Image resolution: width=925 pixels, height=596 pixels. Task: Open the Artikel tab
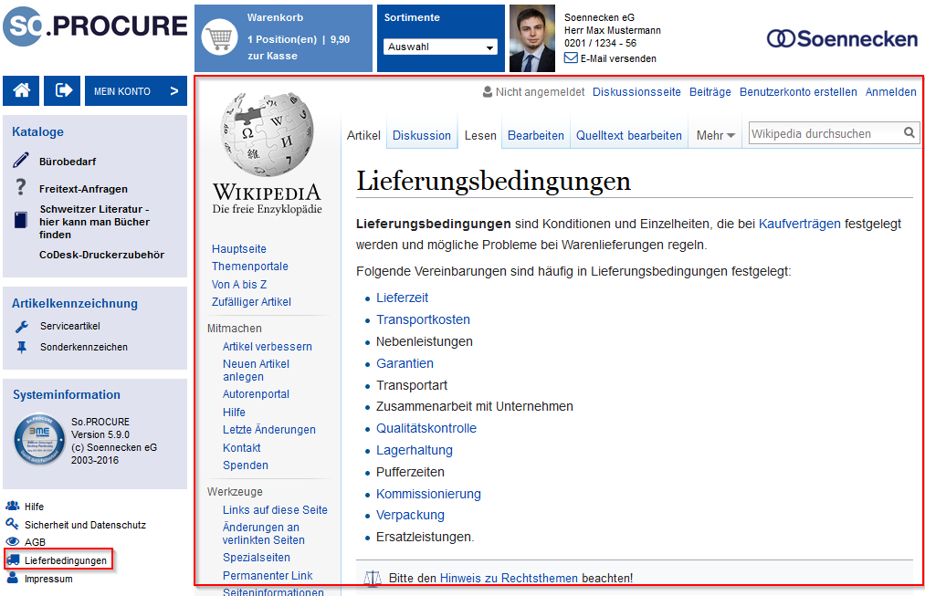(363, 136)
